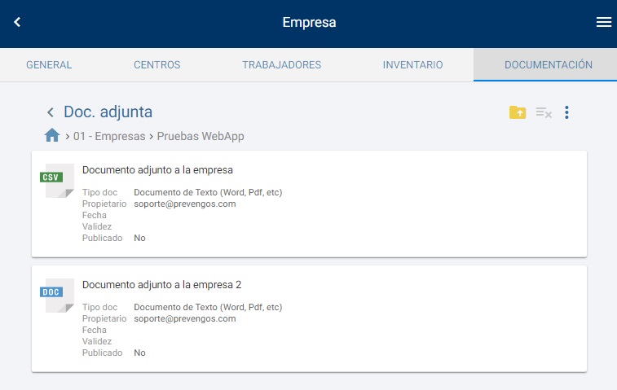This screenshot has height=390, width=617.
Task: Click the Pruebas WebApp breadcrumb
Action: (201, 136)
